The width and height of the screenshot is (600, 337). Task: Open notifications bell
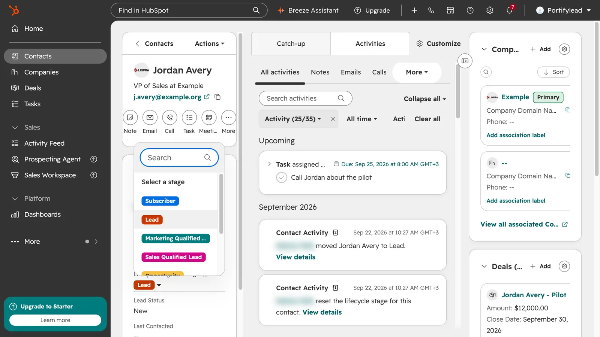(x=510, y=10)
